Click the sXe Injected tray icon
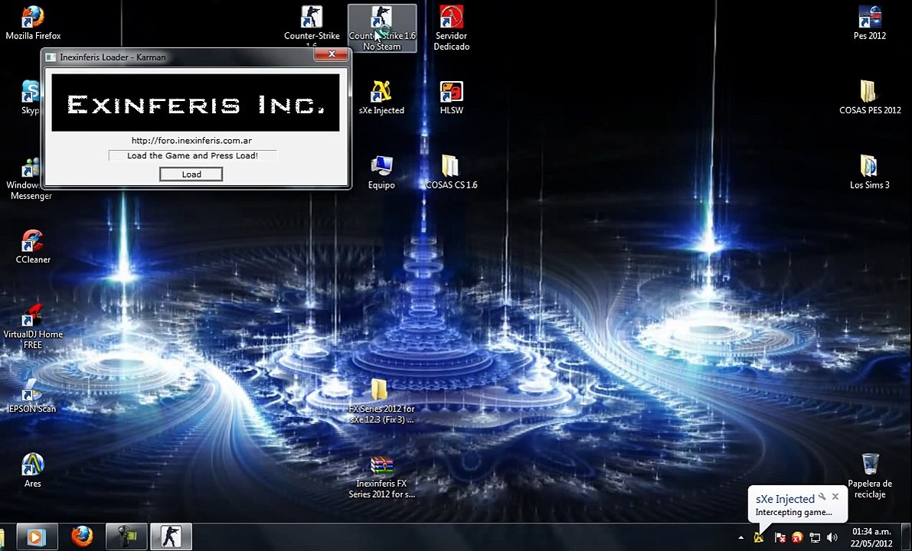912x551 pixels. (x=758, y=538)
